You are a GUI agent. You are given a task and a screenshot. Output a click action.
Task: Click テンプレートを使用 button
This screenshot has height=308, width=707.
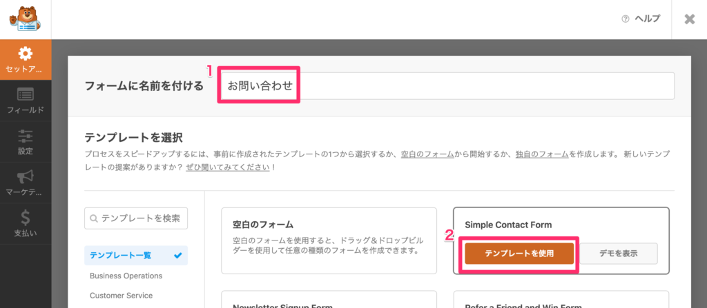pyautogui.click(x=519, y=254)
